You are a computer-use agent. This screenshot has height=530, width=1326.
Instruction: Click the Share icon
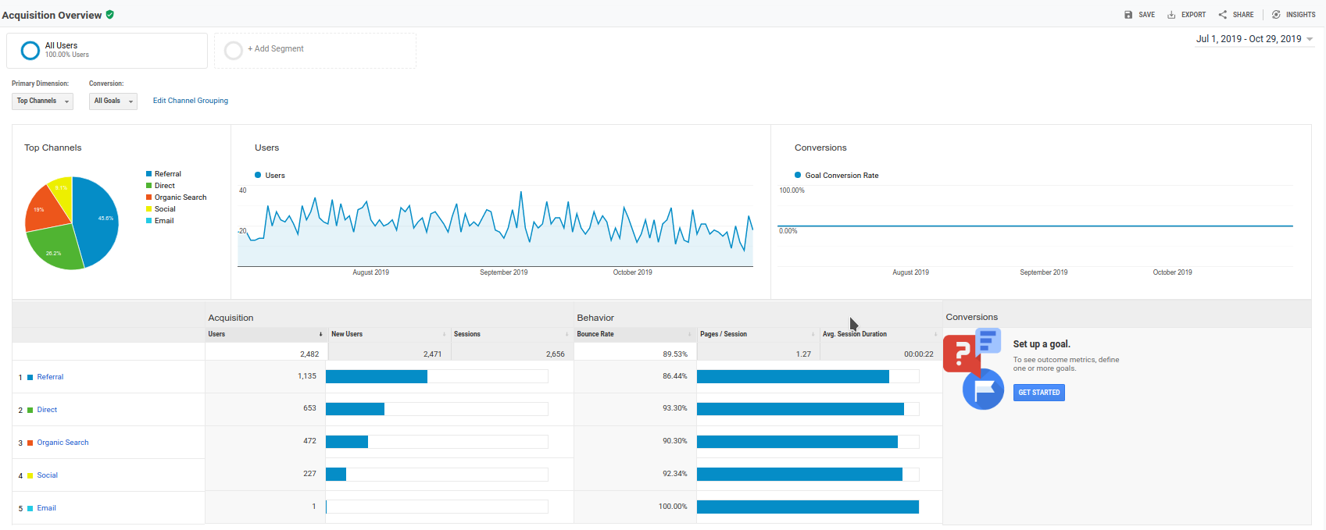click(1222, 15)
